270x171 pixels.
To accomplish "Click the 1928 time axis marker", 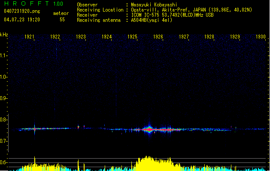I will pyautogui.click(x=209, y=37).
